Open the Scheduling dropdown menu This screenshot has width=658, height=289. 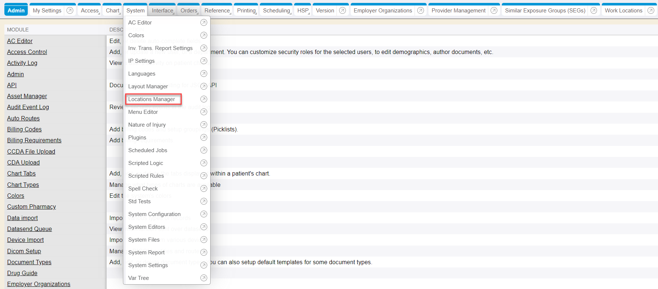point(277,11)
